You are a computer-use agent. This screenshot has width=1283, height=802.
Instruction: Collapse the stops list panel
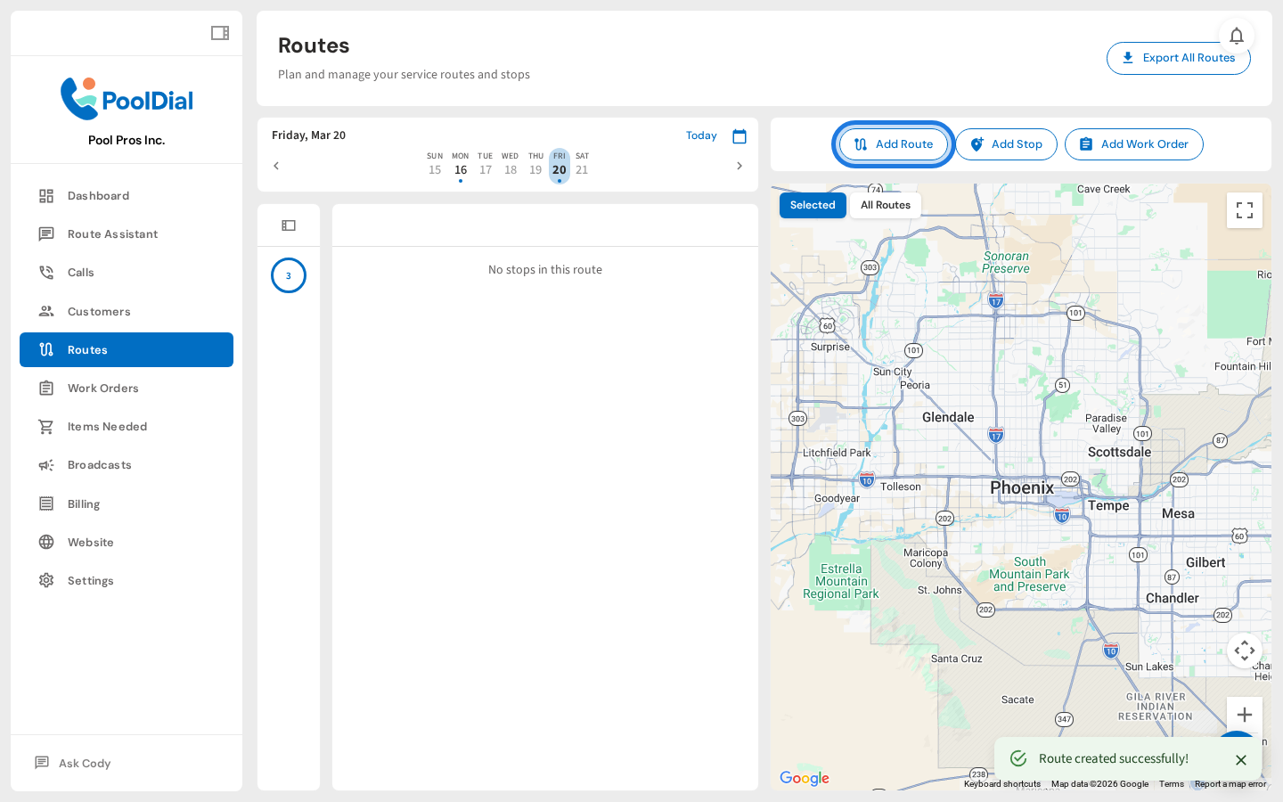coord(289,225)
